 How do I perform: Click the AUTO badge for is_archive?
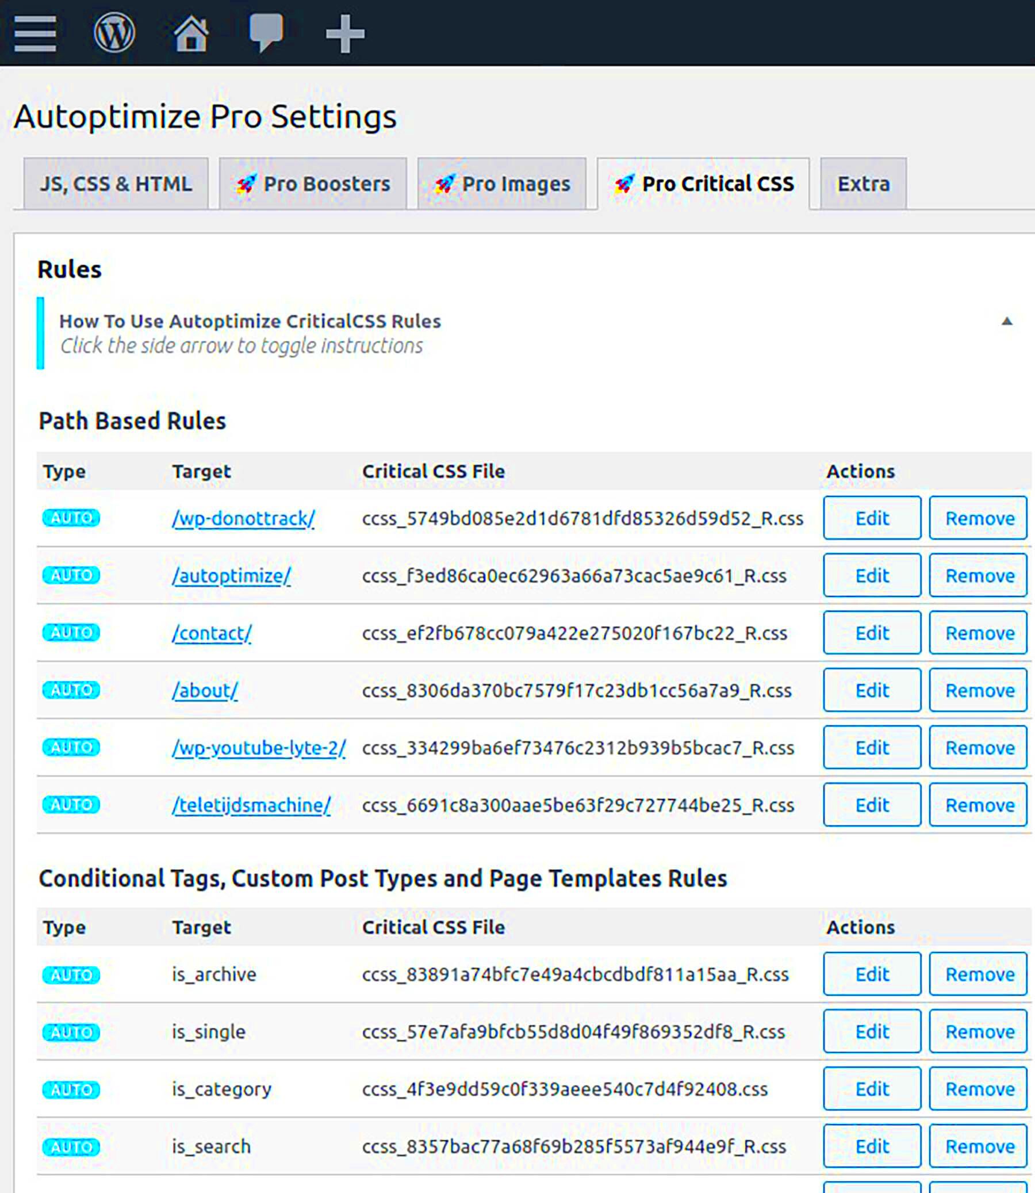click(x=71, y=974)
